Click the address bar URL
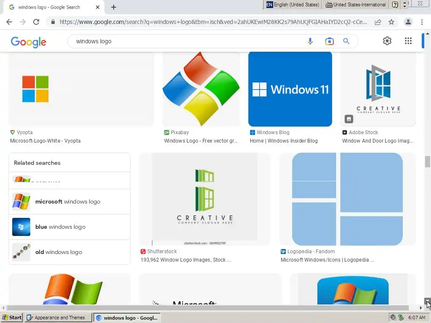Viewport: 431px width, 323px height. 213,22
